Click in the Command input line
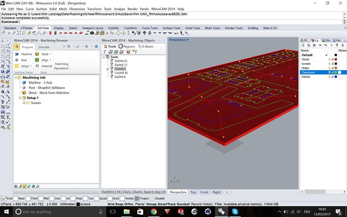This screenshot has width=347, height=217. pos(180,22)
